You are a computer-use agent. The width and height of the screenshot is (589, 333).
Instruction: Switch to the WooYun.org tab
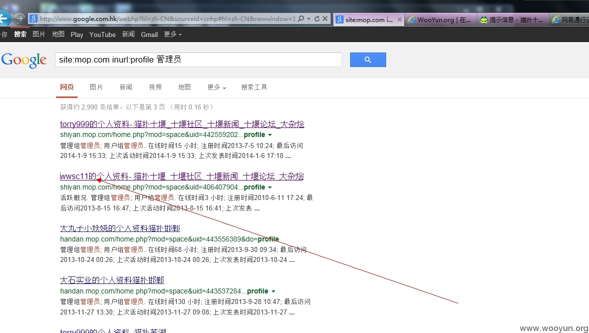[x=441, y=19]
